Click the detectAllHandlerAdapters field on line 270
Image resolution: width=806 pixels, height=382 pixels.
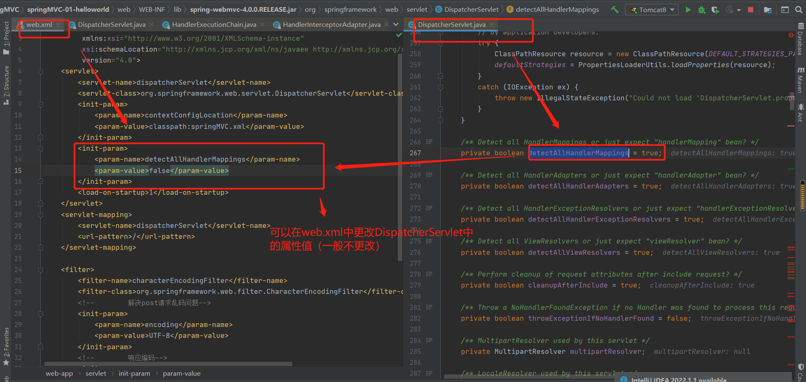click(x=578, y=186)
